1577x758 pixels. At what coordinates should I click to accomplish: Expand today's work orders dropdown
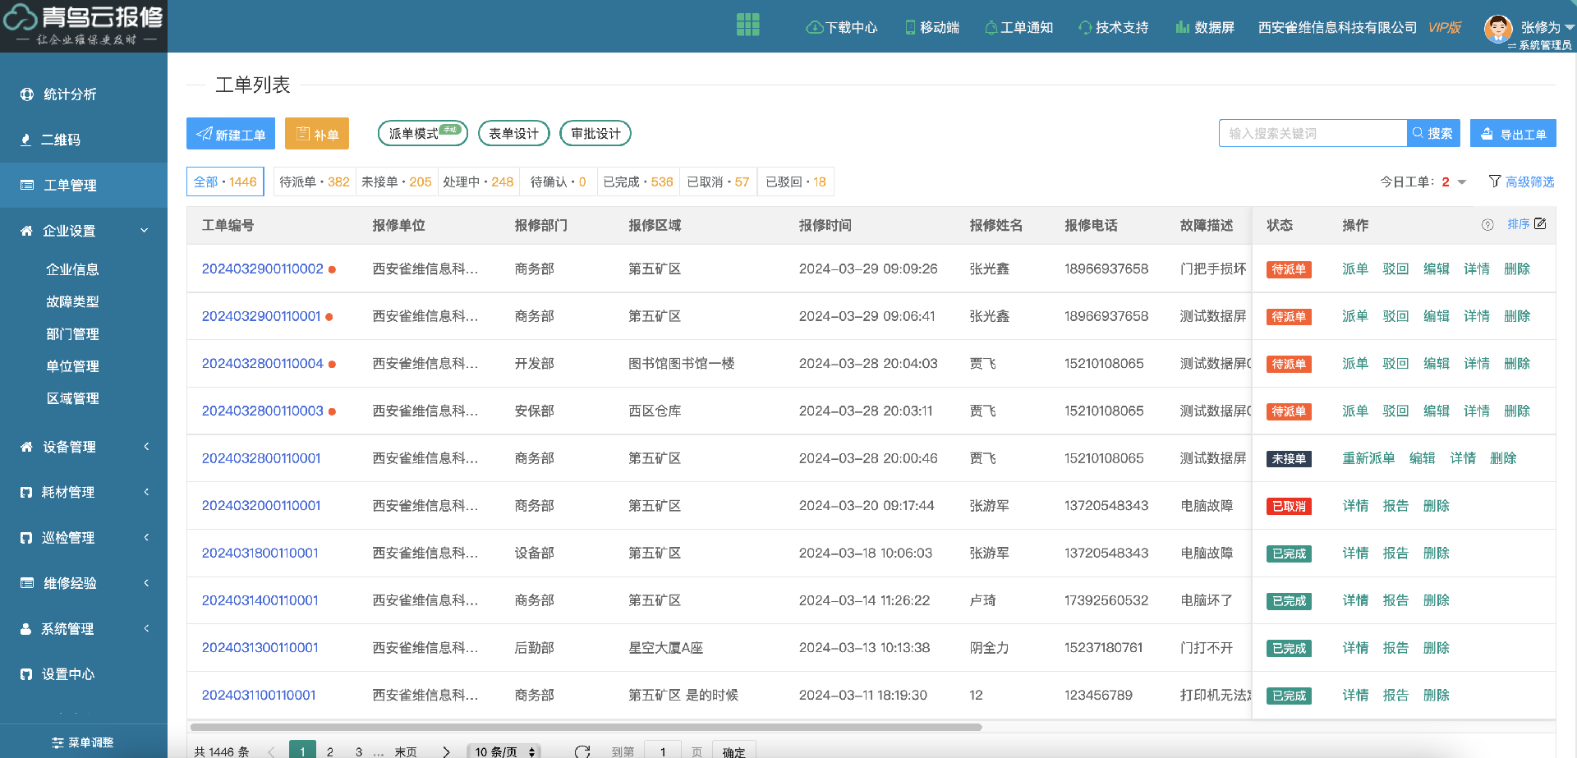tap(1462, 182)
